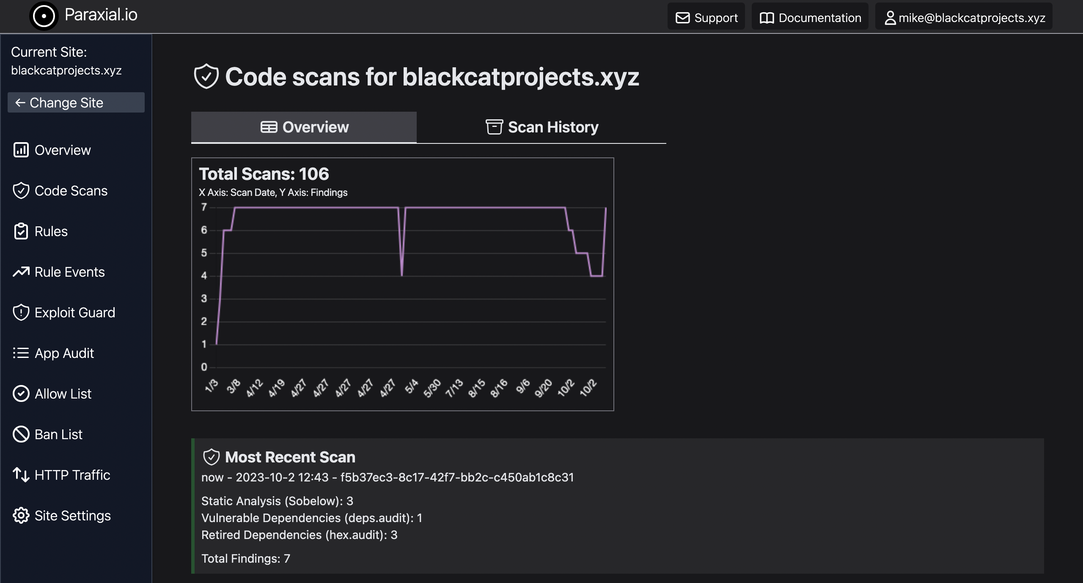Viewport: 1083px width, 583px height.
Task: Click the table icon in Overview tab
Action: coord(269,127)
